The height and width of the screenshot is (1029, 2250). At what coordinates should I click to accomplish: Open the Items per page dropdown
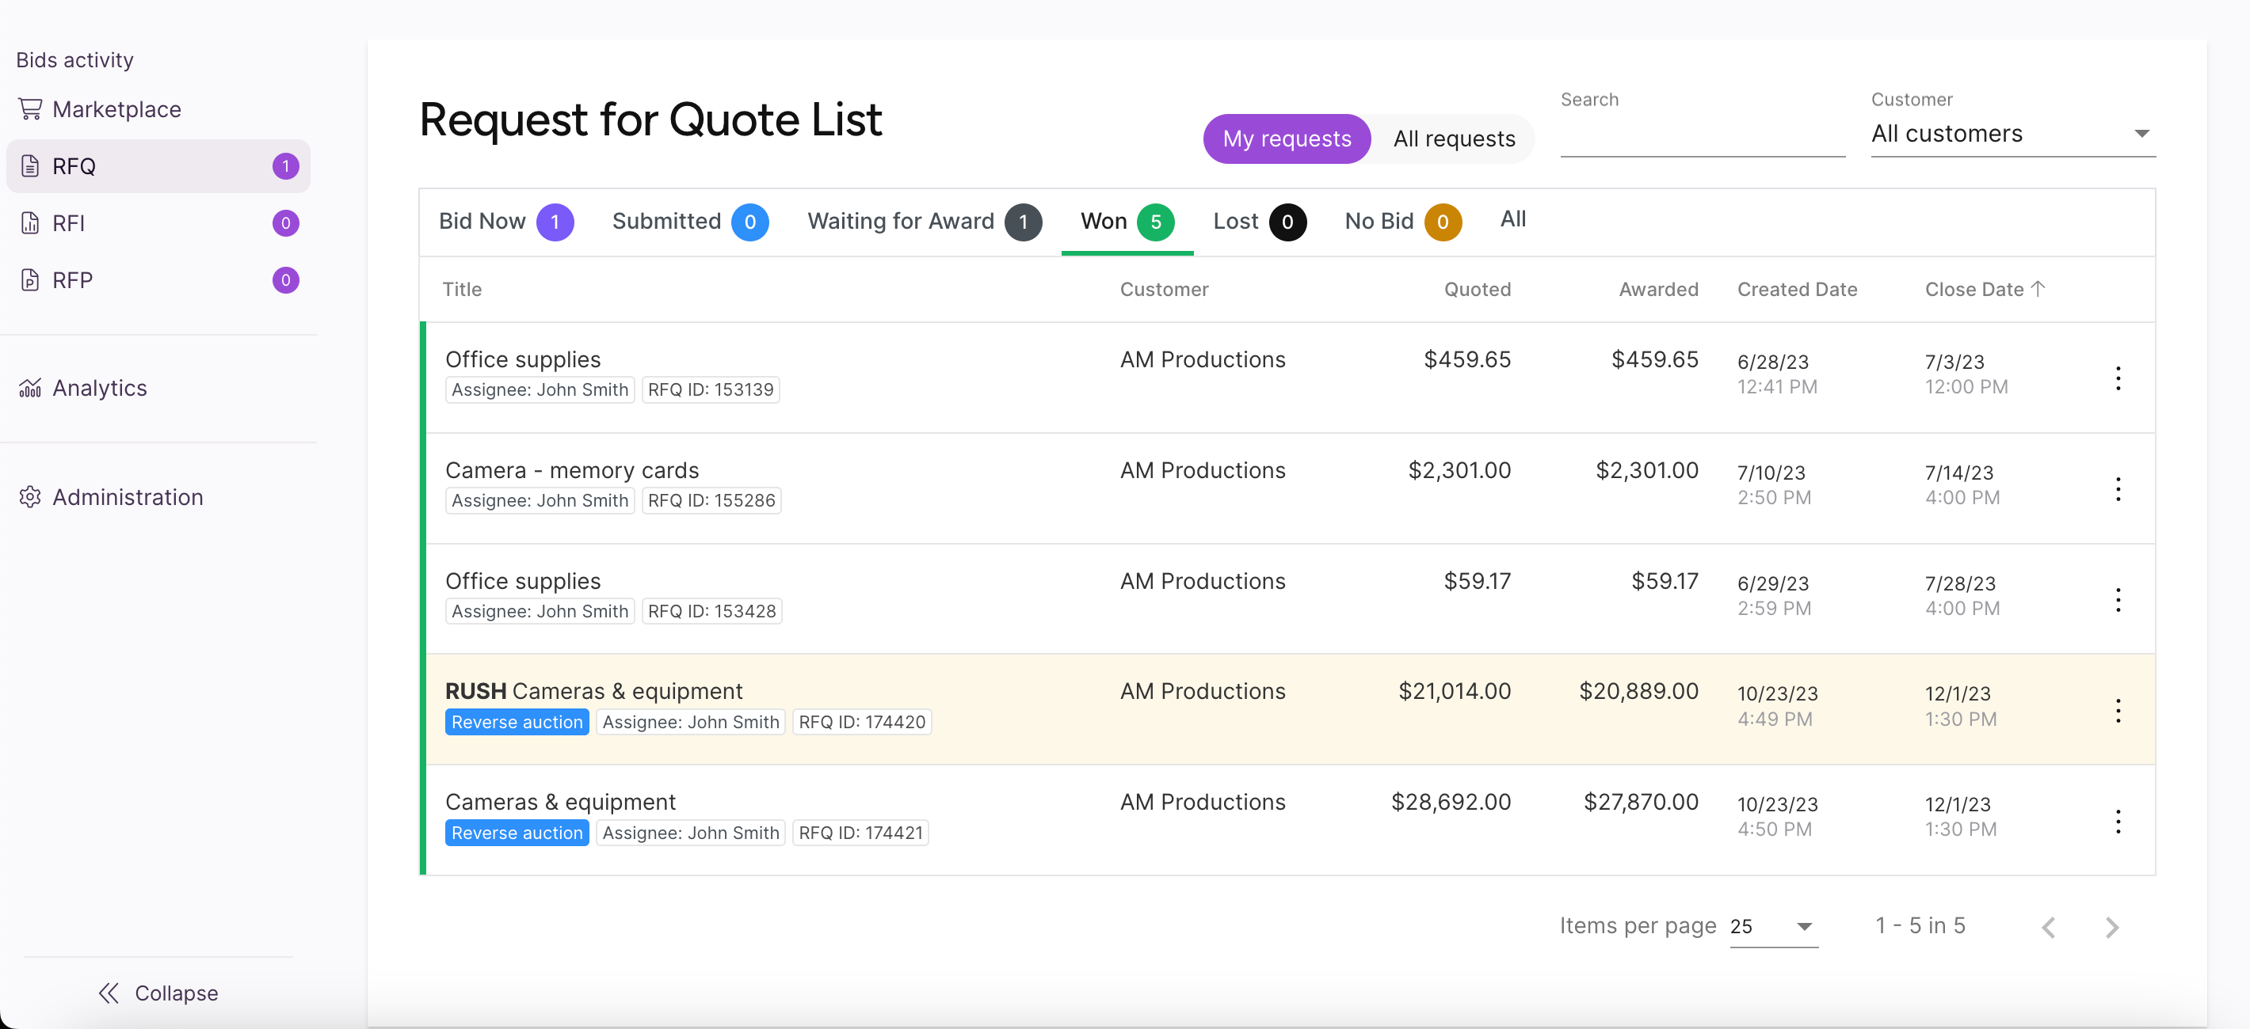(1773, 926)
